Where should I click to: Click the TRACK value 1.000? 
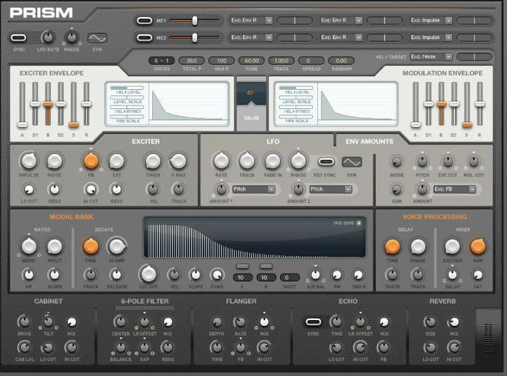coord(281,61)
